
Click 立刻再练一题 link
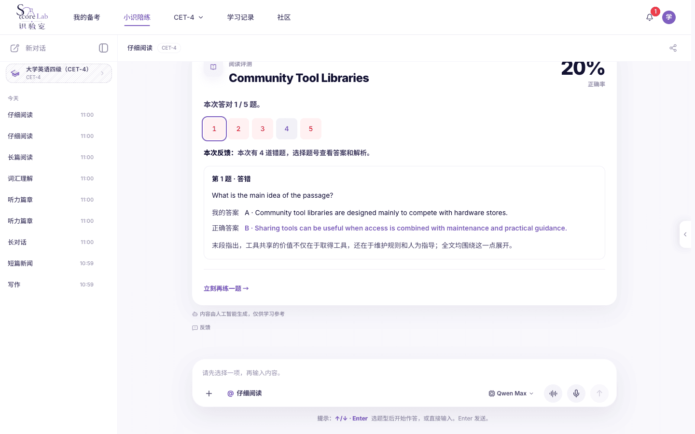226,288
